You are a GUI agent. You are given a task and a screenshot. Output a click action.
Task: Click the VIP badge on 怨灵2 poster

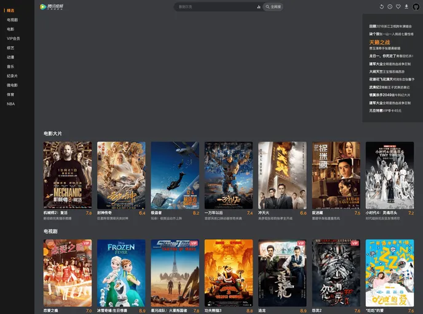[x=355, y=243]
